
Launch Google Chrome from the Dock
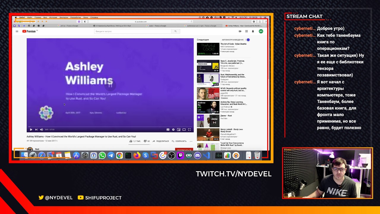click(x=119, y=155)
